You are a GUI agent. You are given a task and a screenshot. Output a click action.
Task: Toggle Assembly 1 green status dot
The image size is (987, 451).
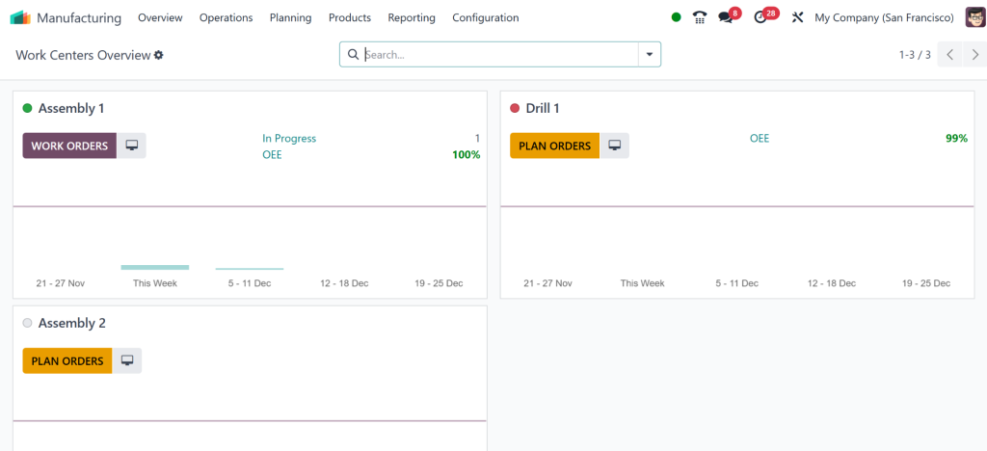coord(27,108)
